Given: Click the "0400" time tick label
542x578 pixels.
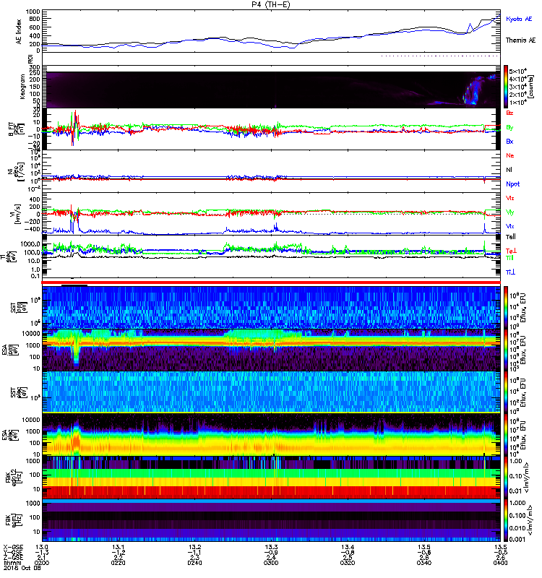Looking at the screenshot, I should coord(500,563).
